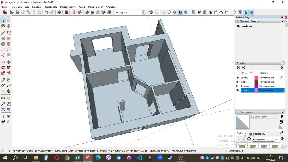Open the Расширения menu

tap(96, 7)
